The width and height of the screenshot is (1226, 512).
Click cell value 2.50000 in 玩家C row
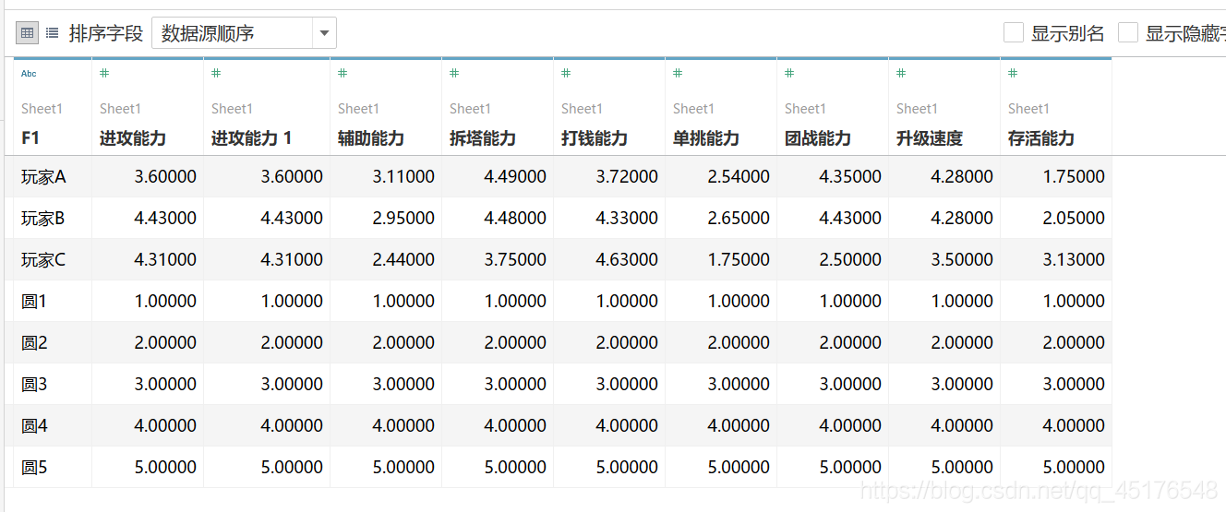(850, 259)
